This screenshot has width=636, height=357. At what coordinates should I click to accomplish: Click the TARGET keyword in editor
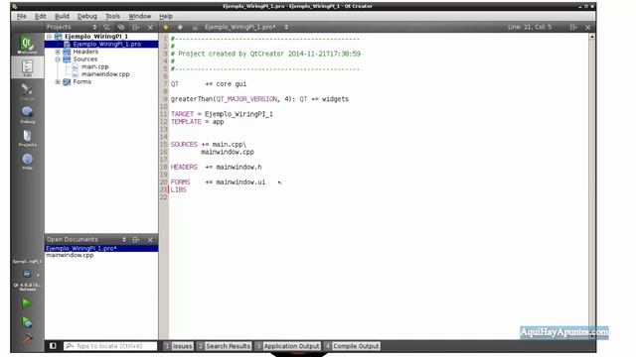point(182,114)
